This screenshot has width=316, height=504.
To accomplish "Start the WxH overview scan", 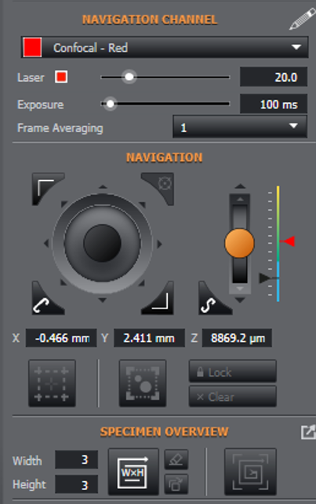I will 133,472.
